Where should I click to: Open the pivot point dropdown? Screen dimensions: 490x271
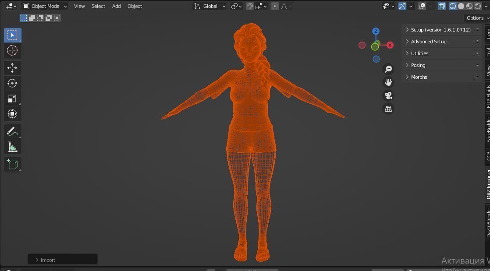pyautogui.click(x=237, y=6)
